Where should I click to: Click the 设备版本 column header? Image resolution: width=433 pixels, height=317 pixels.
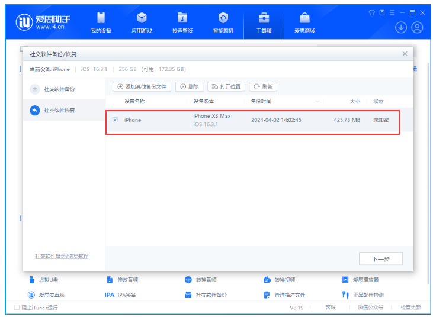[204, 102]
